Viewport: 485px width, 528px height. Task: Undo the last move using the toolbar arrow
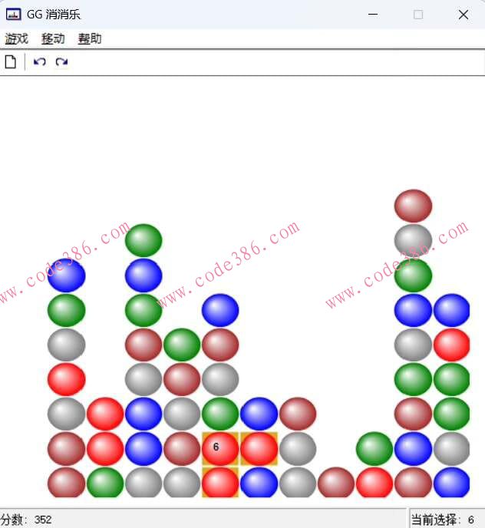click(40, 62)
